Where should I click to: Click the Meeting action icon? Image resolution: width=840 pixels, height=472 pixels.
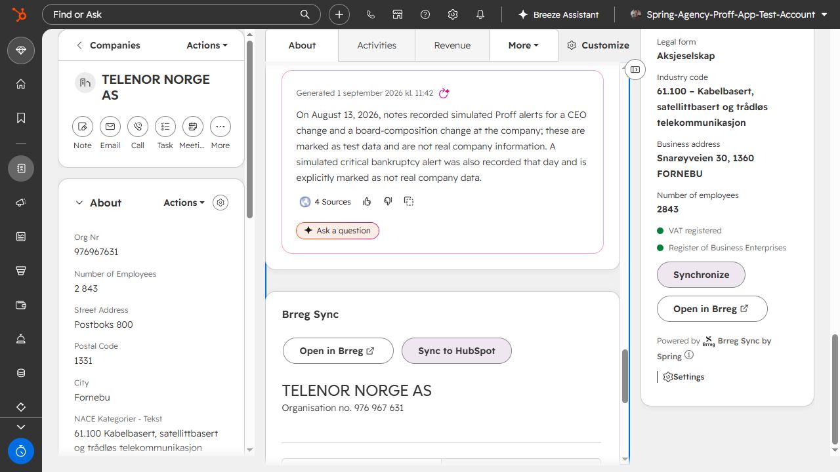193,127
